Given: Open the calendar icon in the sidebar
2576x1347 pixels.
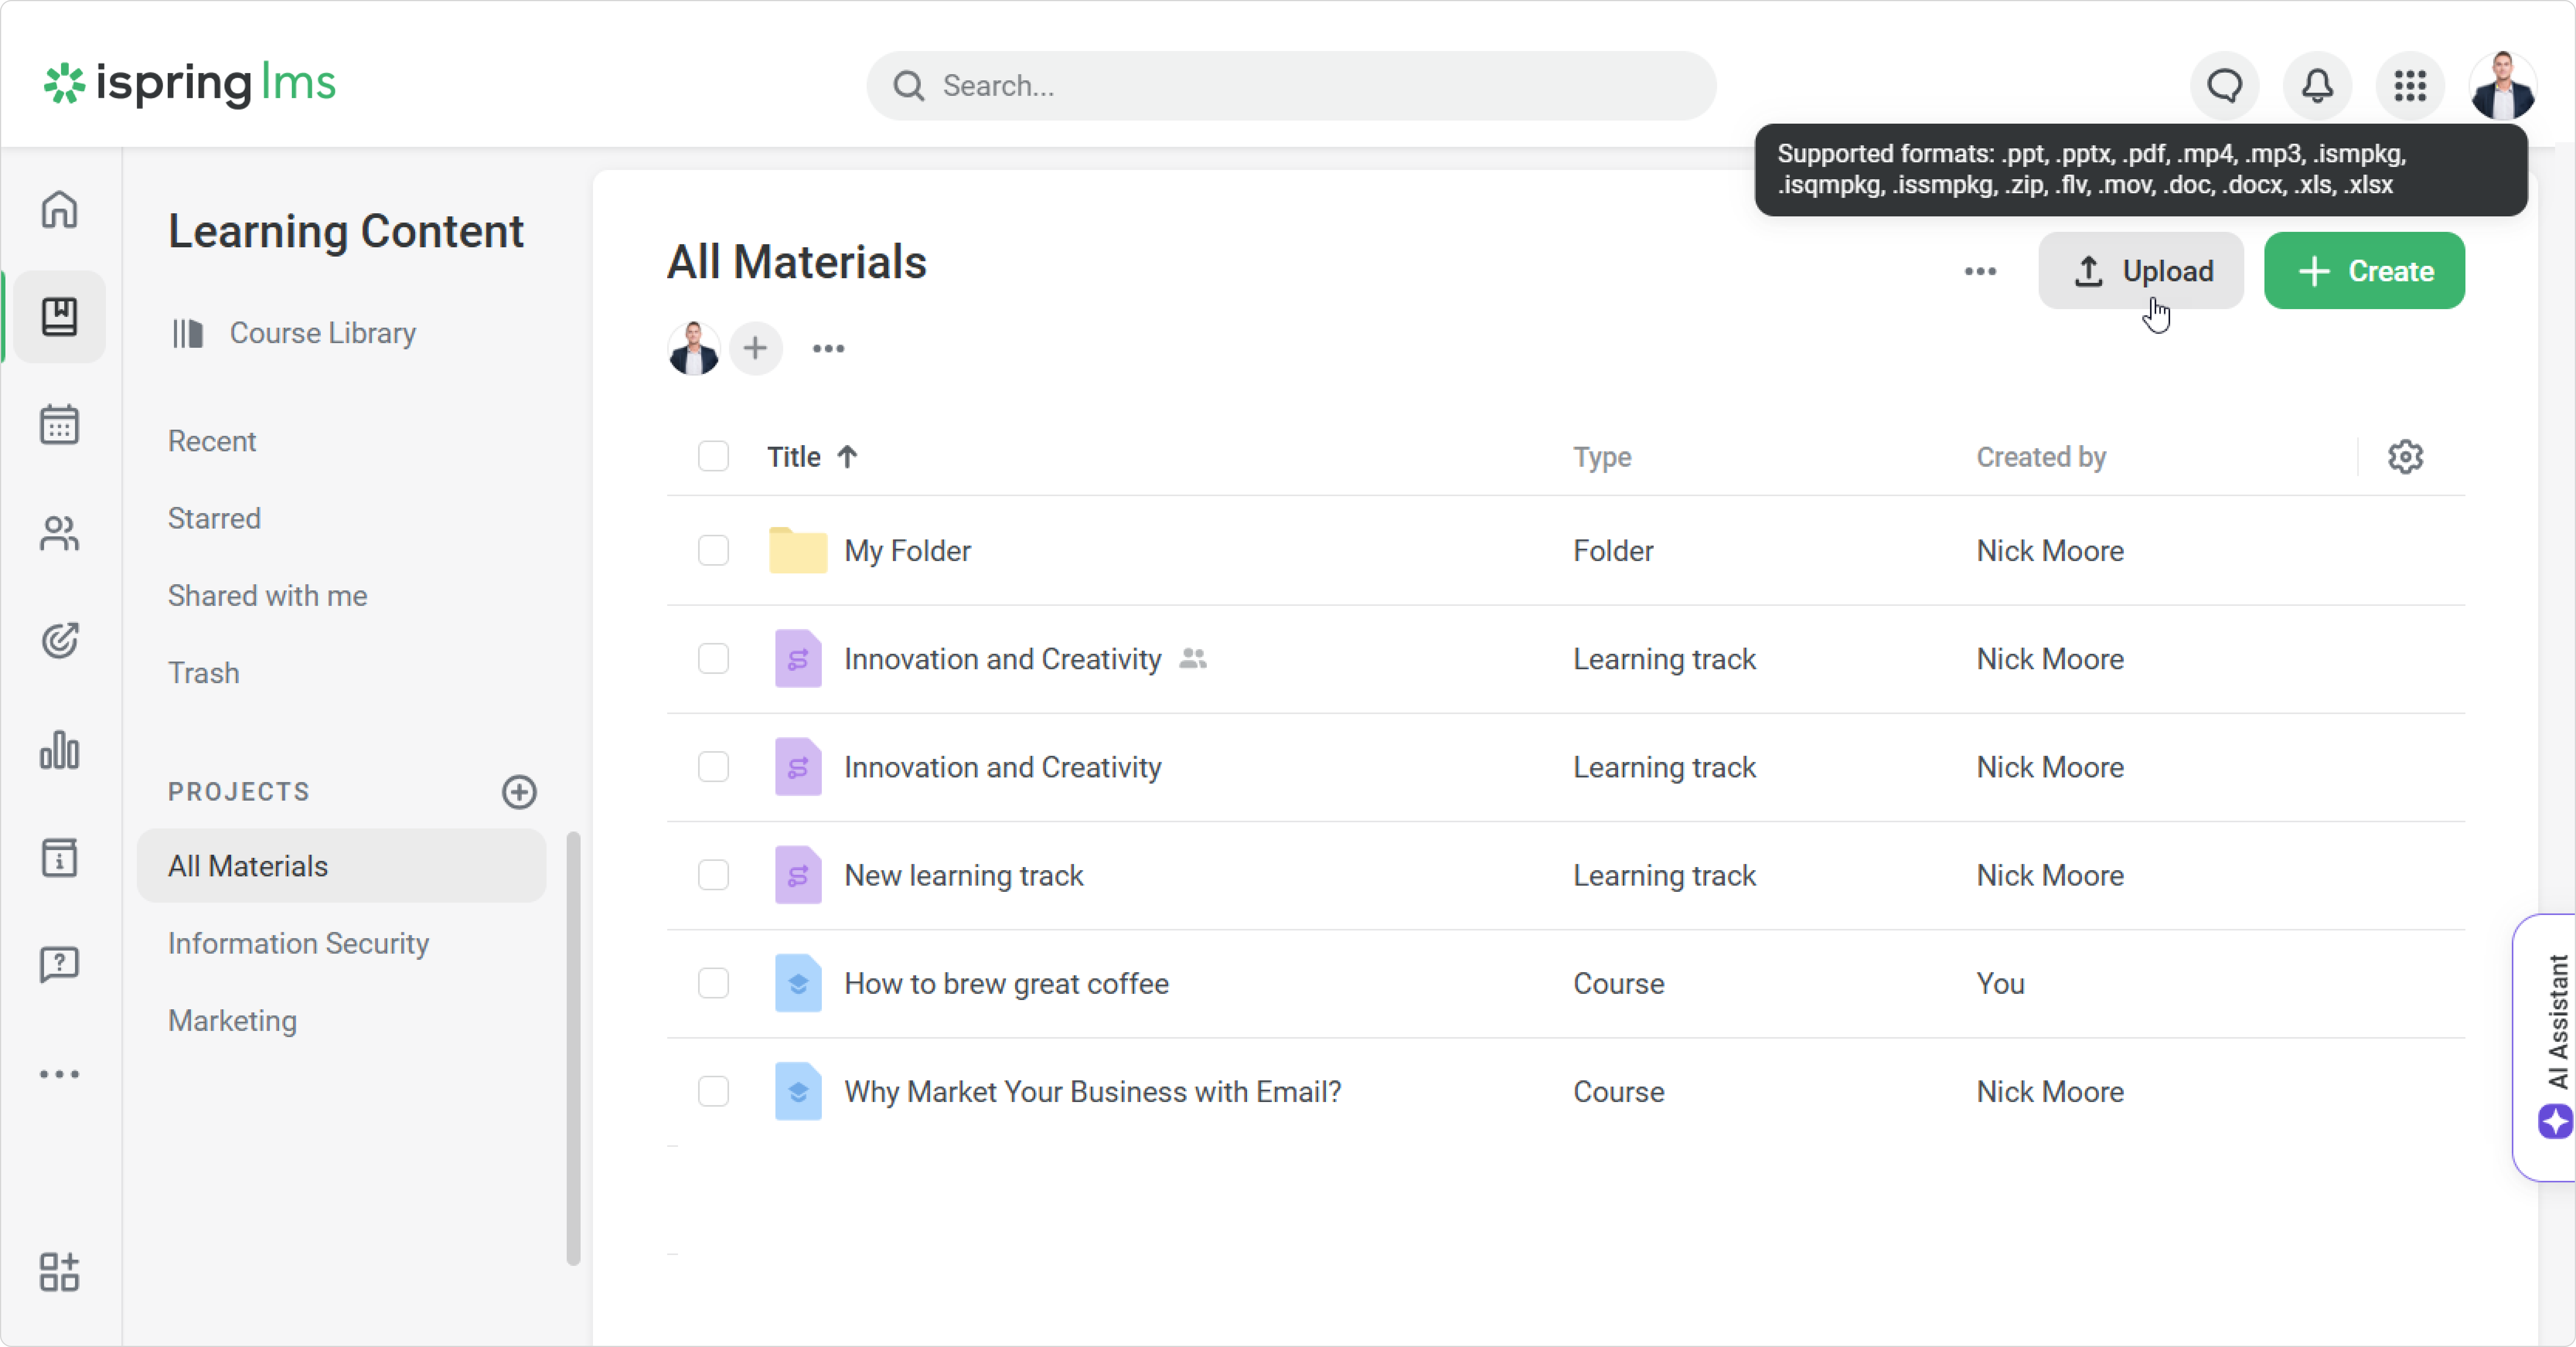Looking at the screenshot, I should point(59,425).
